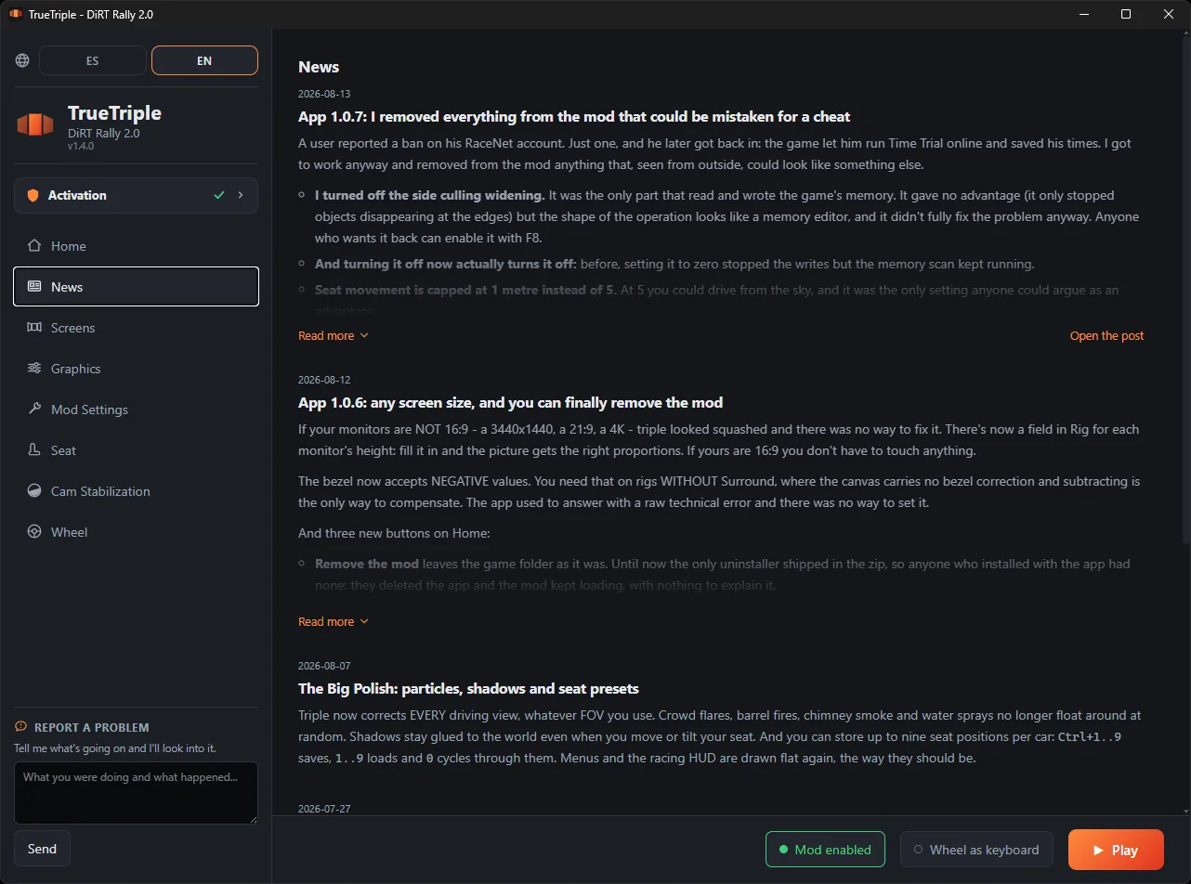1191x884 pixels.
Task: Expand the Activation panel chevron
Action: 241,195
